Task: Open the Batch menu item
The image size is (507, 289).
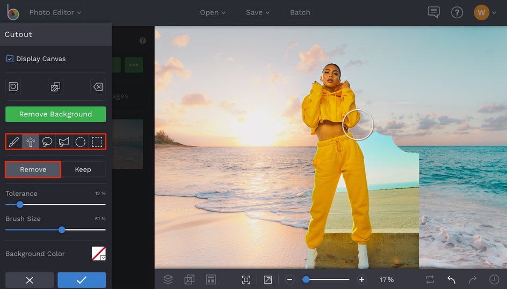Action: click(x=300, y=12)
